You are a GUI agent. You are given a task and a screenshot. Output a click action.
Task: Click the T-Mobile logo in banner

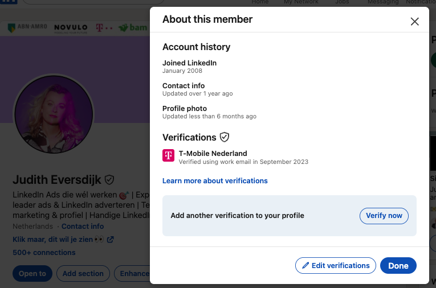[x=104, y=28]
